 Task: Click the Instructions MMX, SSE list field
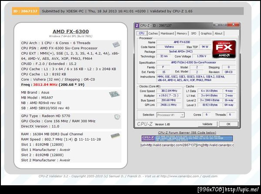click(197, 78)
